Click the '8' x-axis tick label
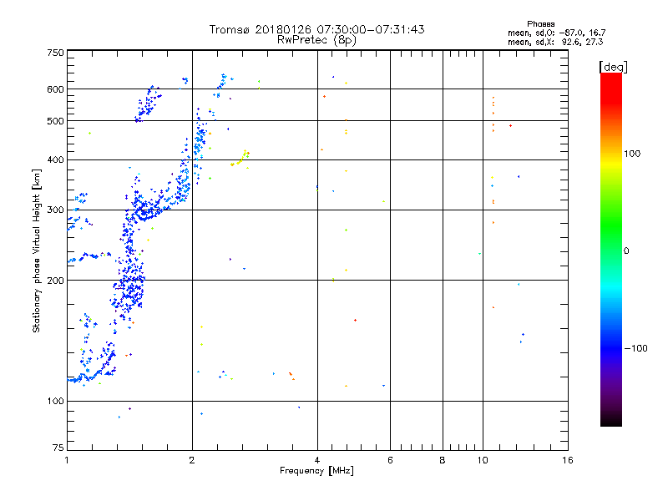Screen dimensions: 668x501 (x=443, y=460)
